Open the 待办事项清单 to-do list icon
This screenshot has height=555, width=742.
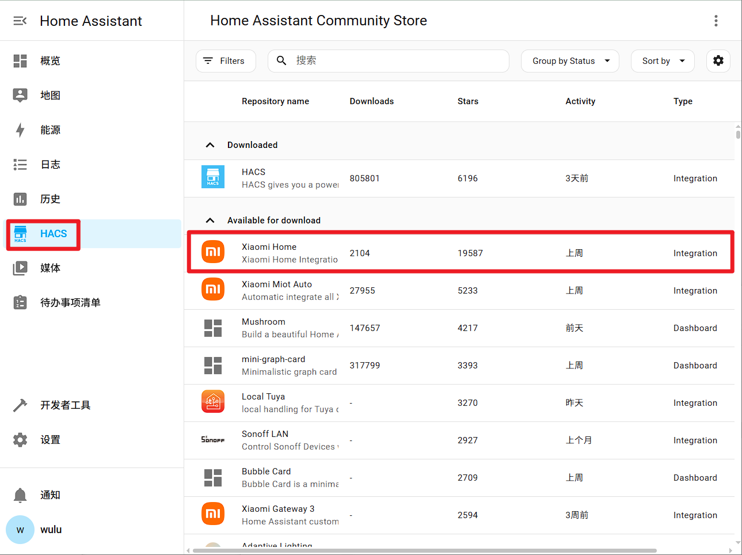pos(20,303)
